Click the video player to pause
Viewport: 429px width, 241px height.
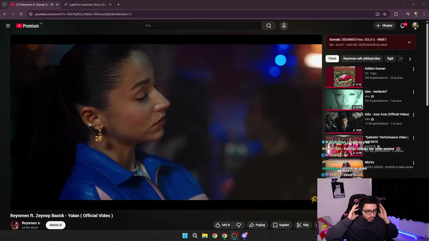click(166, 122)
